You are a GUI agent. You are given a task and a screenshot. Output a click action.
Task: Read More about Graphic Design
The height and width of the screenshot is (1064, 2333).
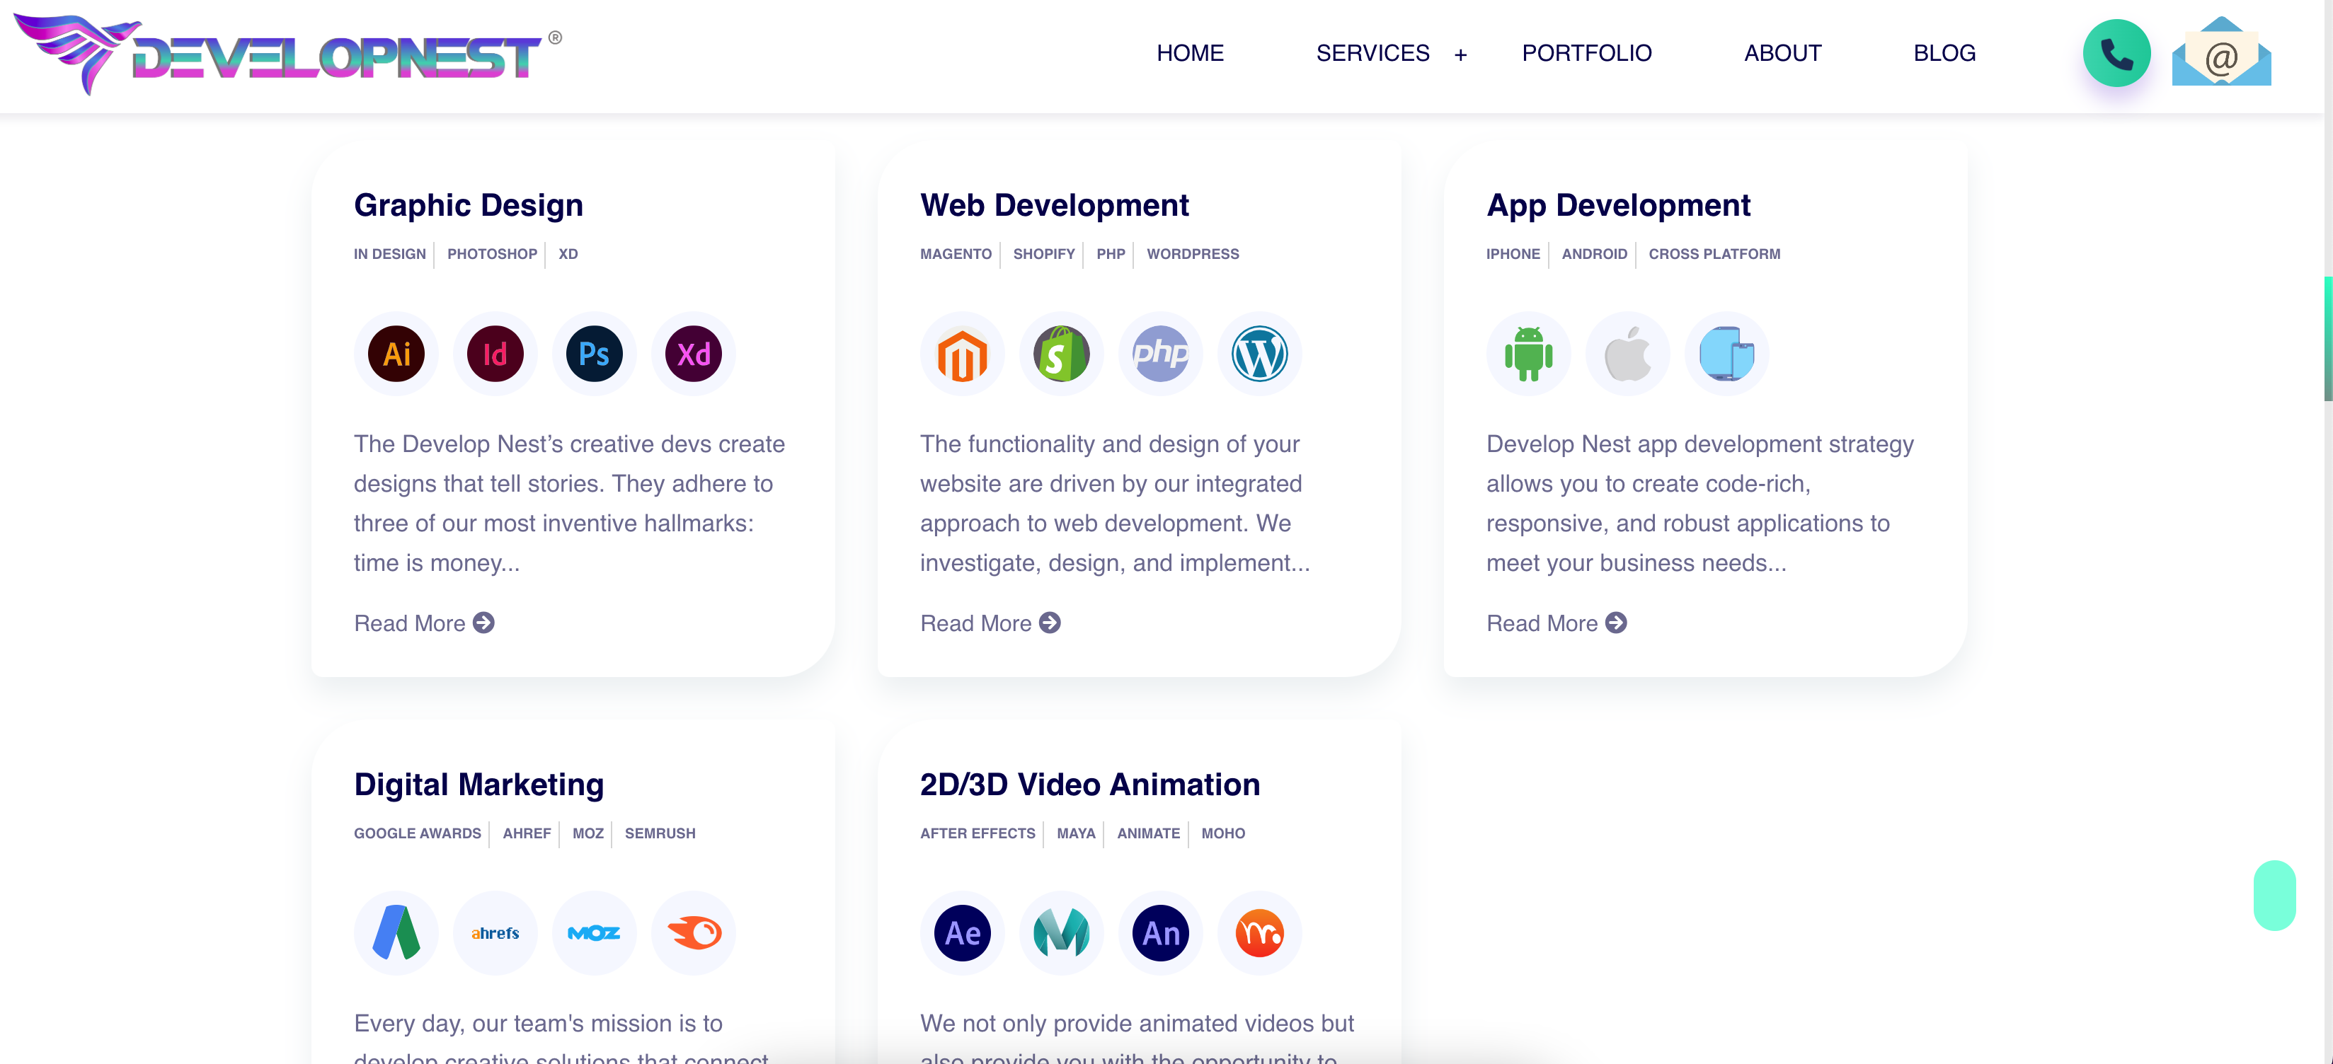(x=424, y=623)
